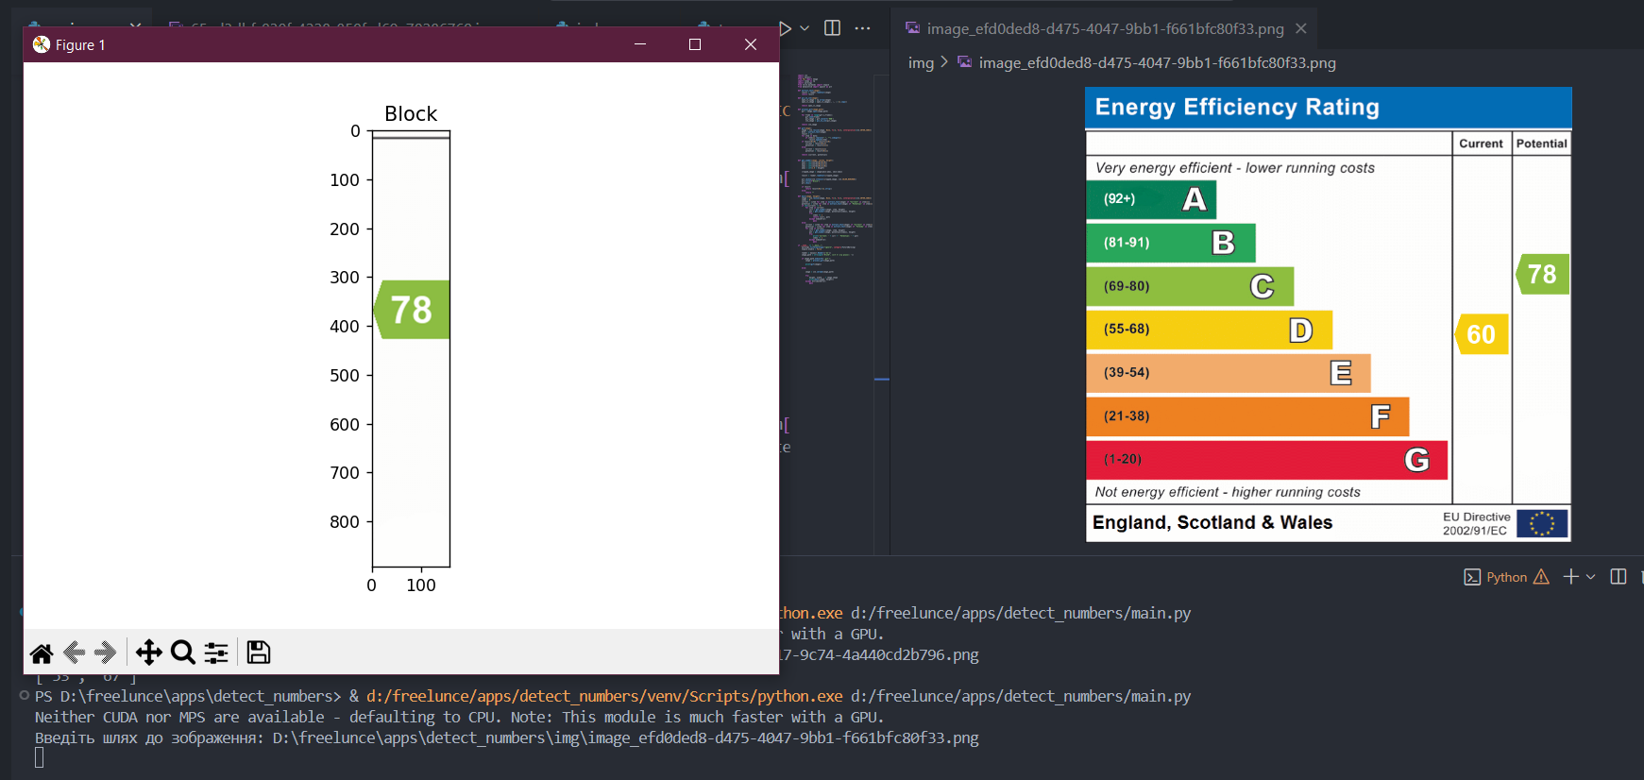Go back to previous plot view
This screenshot has height=780, width=1644.
pos(74,653)
